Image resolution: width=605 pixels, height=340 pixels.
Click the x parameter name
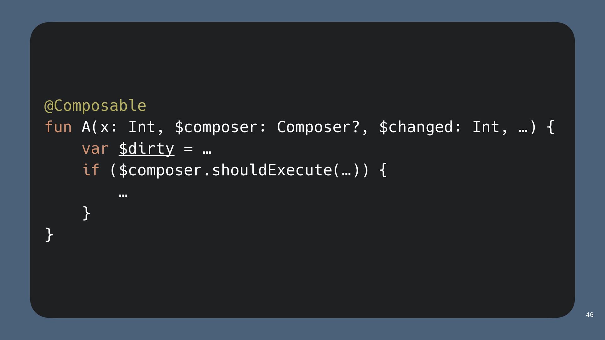point(105,127)
